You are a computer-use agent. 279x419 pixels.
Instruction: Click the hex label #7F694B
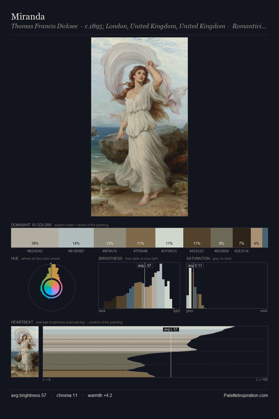click(141, 251)
